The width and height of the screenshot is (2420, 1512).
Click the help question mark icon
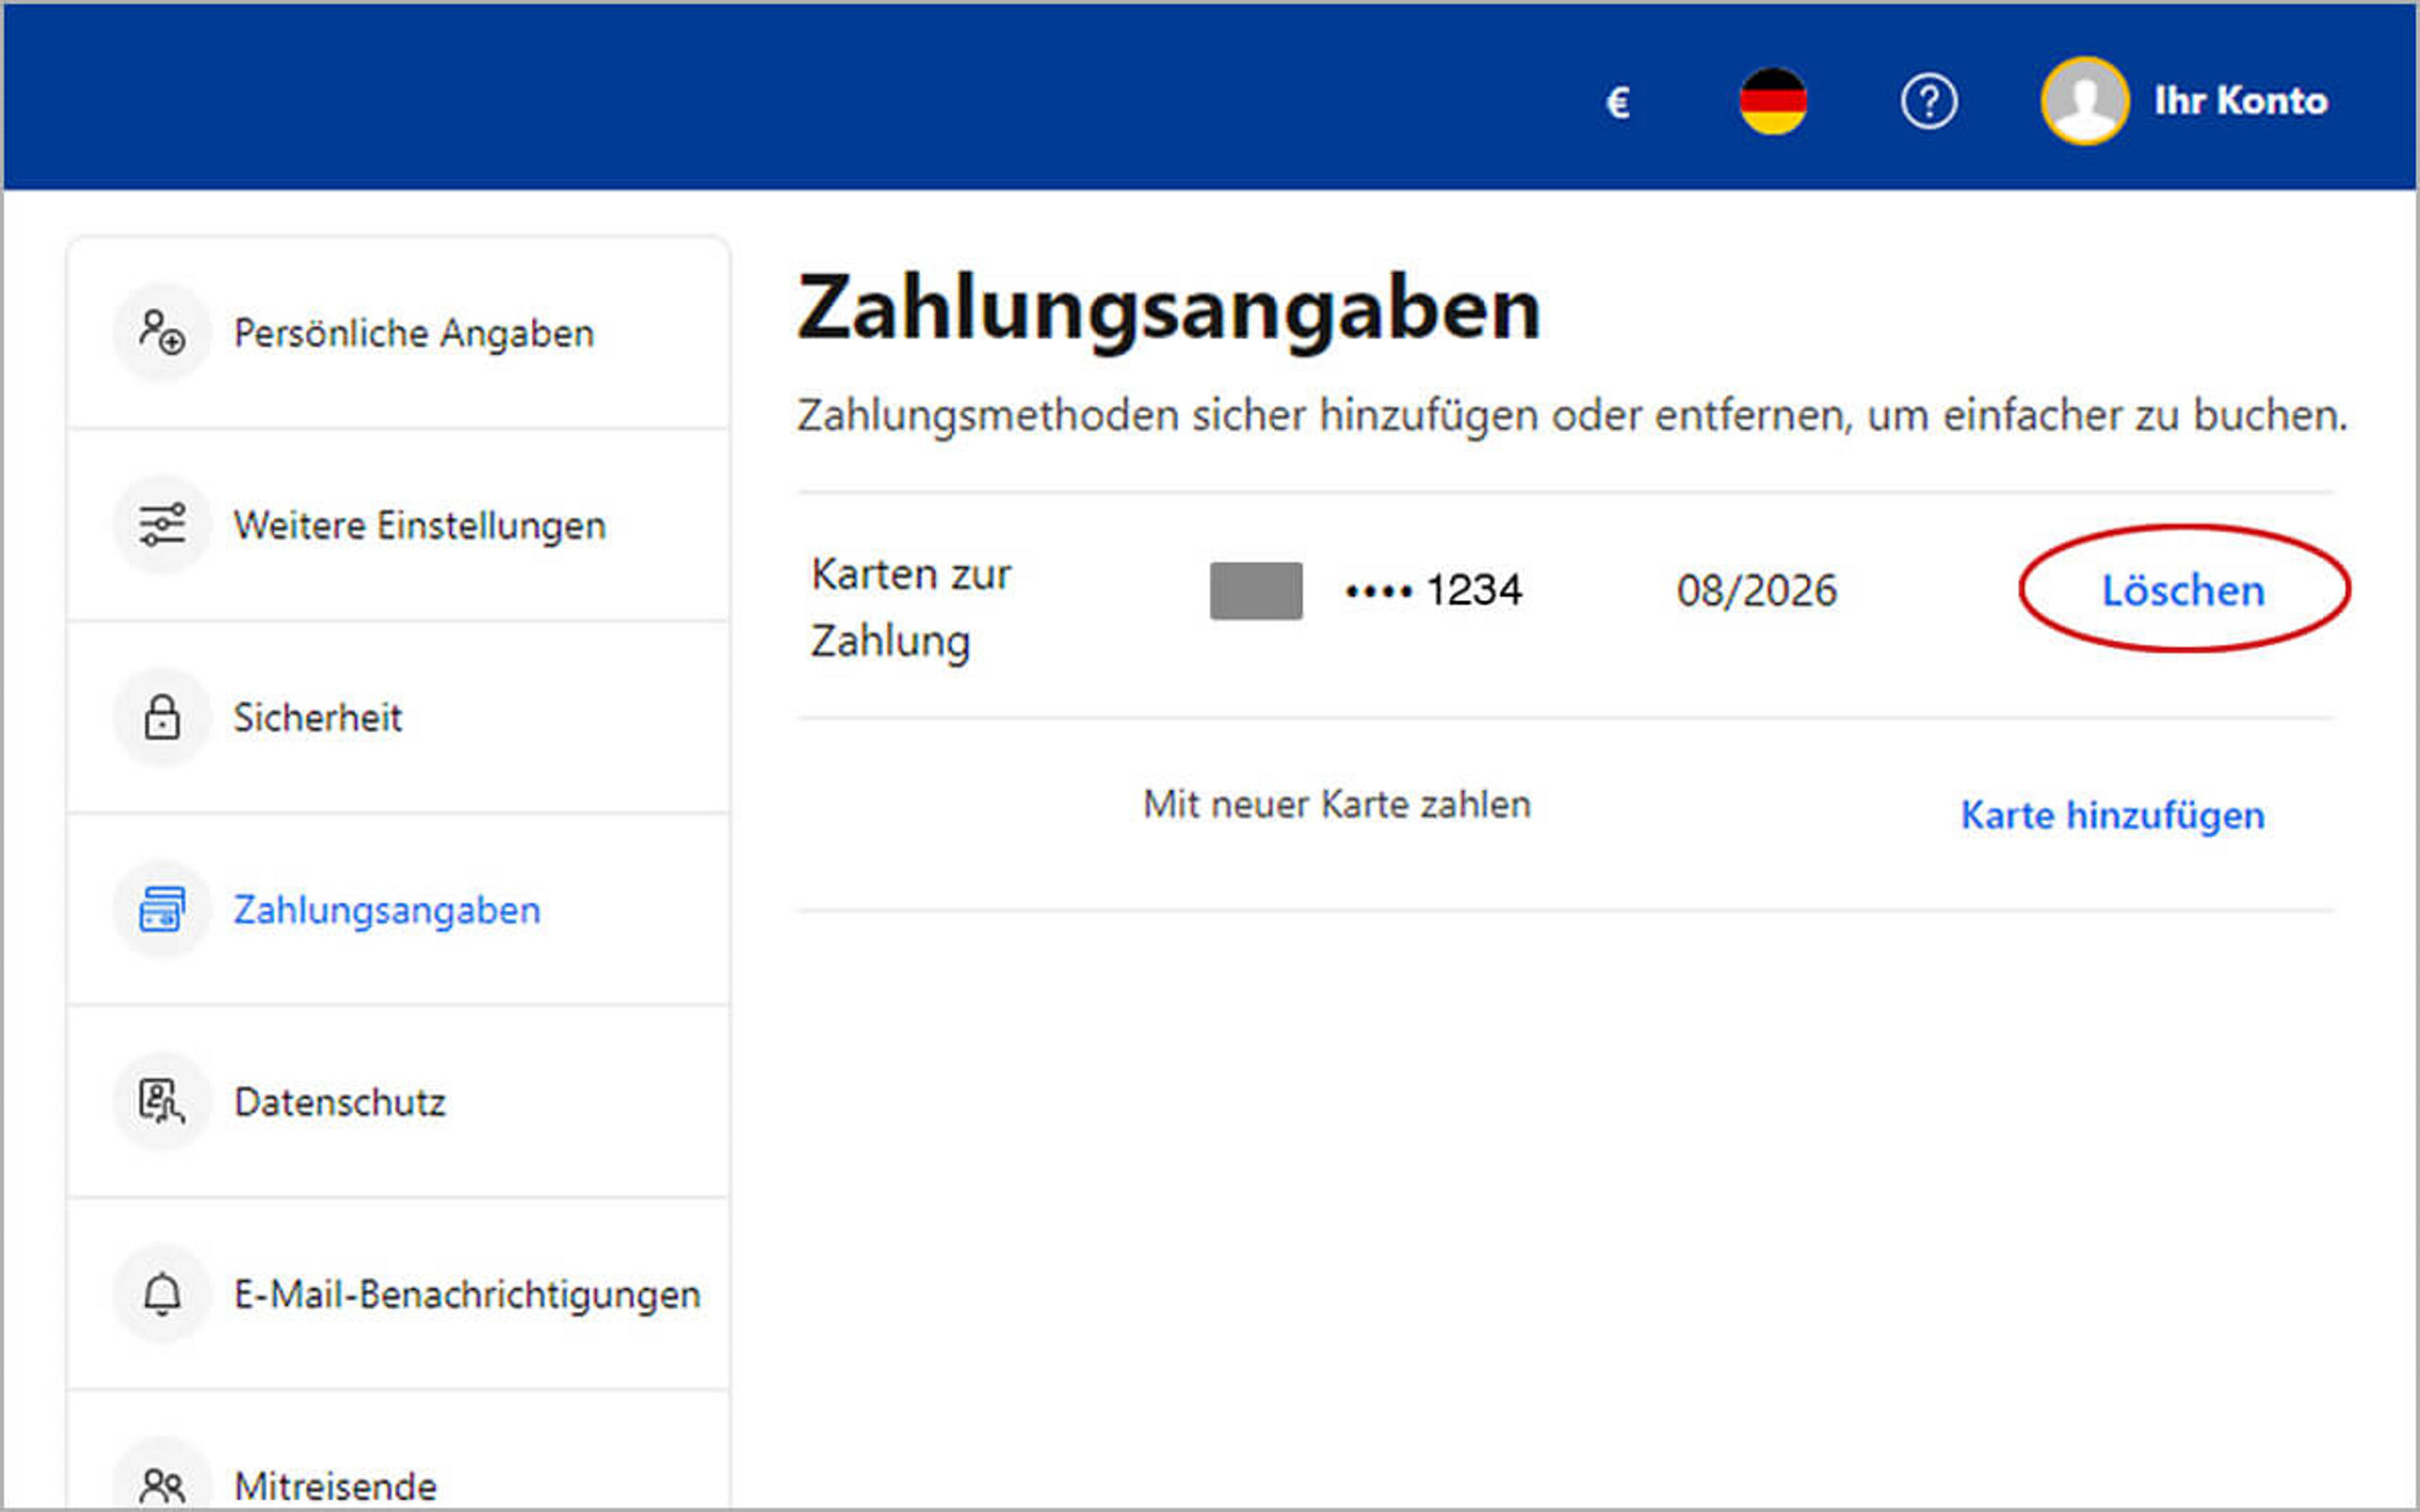pyautogui.click(x=1928, y=101)
